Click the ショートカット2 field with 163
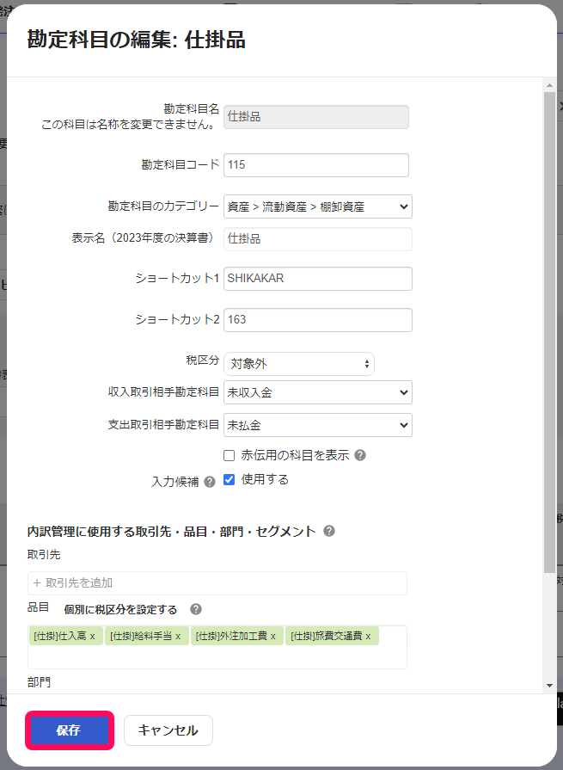The width and height of the screenshot is (563, 770). tap(318, 320)
